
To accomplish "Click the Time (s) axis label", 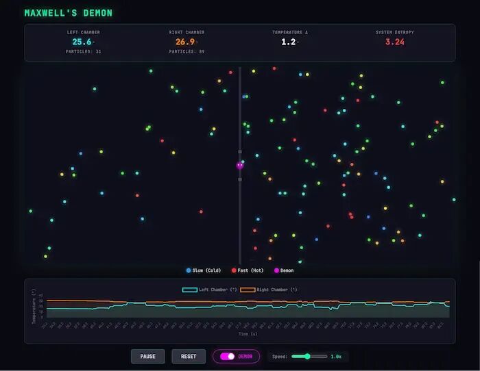I will (248, 334).
